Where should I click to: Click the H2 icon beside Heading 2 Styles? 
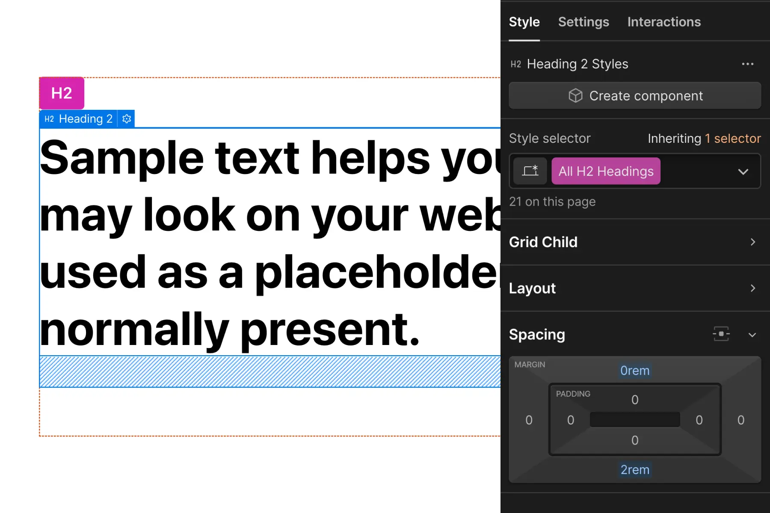[x=516, y=64]
